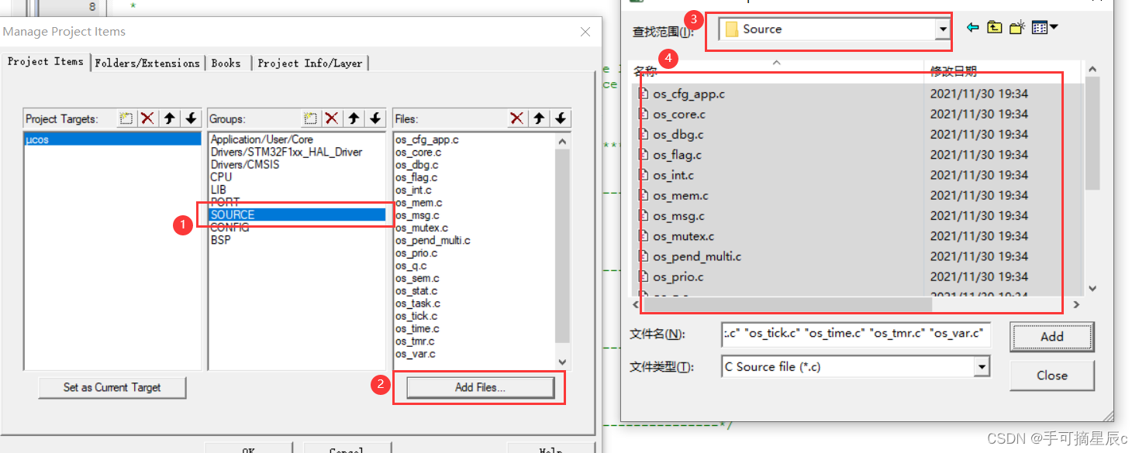Move group up arrow in Groups header
The height and width of the screenshot is (453, 1139).
(x=354, y=118)
